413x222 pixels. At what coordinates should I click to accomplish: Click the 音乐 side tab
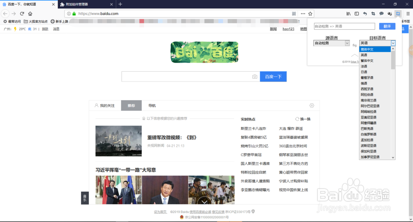85,198
